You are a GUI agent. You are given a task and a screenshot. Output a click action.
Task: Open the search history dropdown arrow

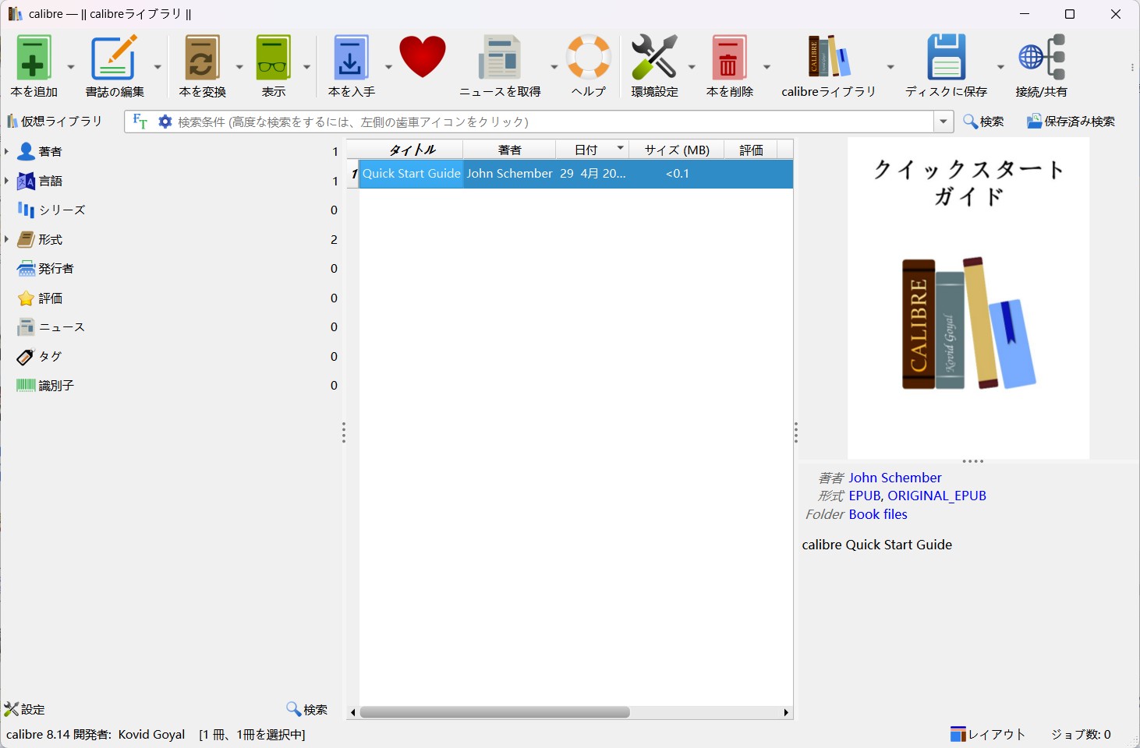[x=944, y=122]
